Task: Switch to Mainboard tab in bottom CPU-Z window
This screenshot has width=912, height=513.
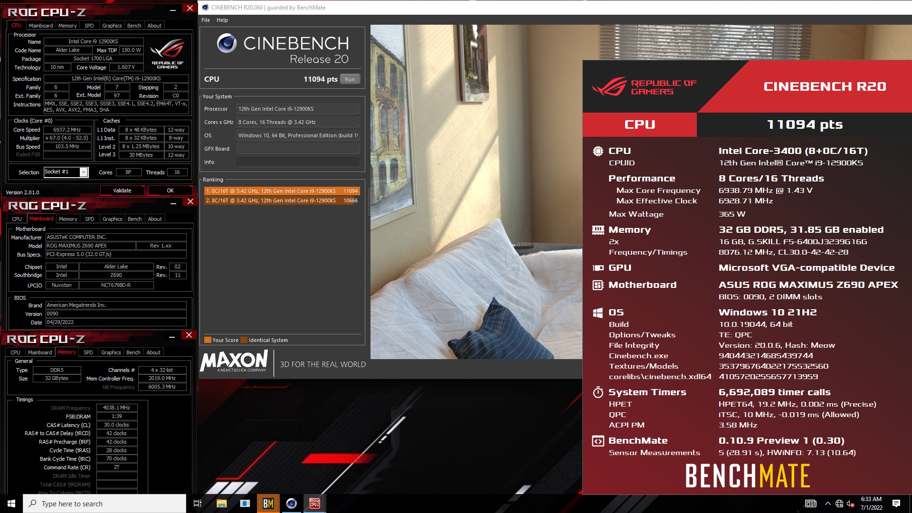Action: point(40,352)
